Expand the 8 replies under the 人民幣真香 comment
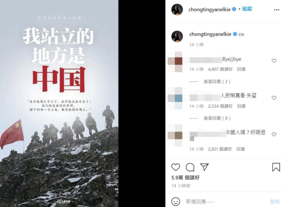 click(x=217, y=118)
